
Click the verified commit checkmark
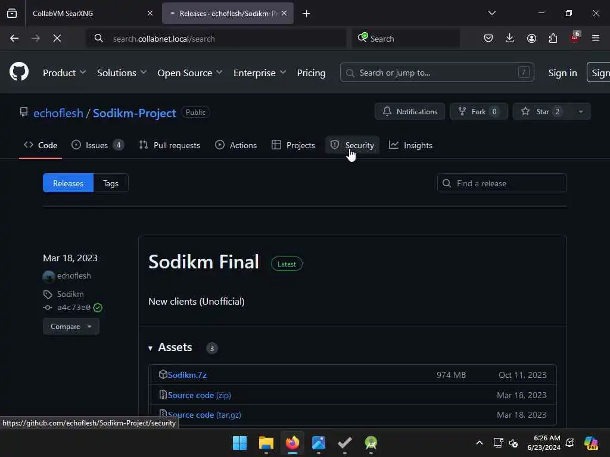click(98, 308)
